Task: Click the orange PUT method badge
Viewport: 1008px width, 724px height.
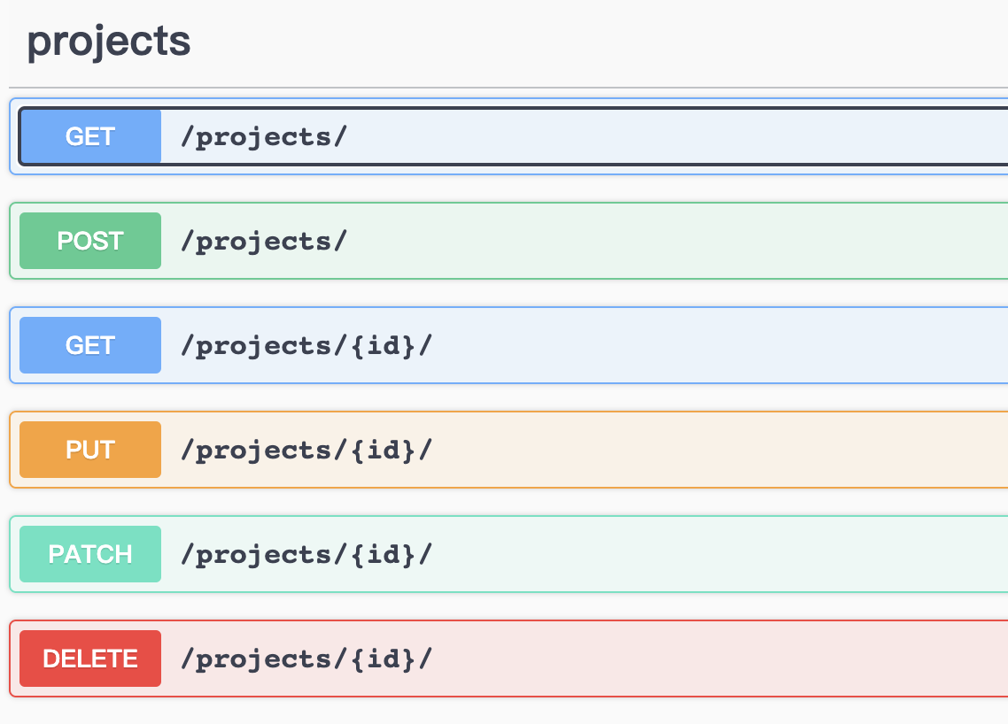Action: tap(90, 450)
